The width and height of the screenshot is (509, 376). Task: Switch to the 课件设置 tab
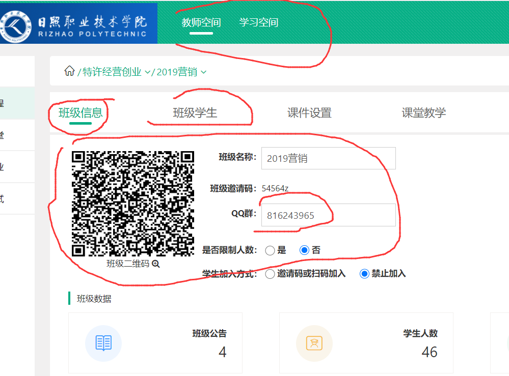pos(309,113)
